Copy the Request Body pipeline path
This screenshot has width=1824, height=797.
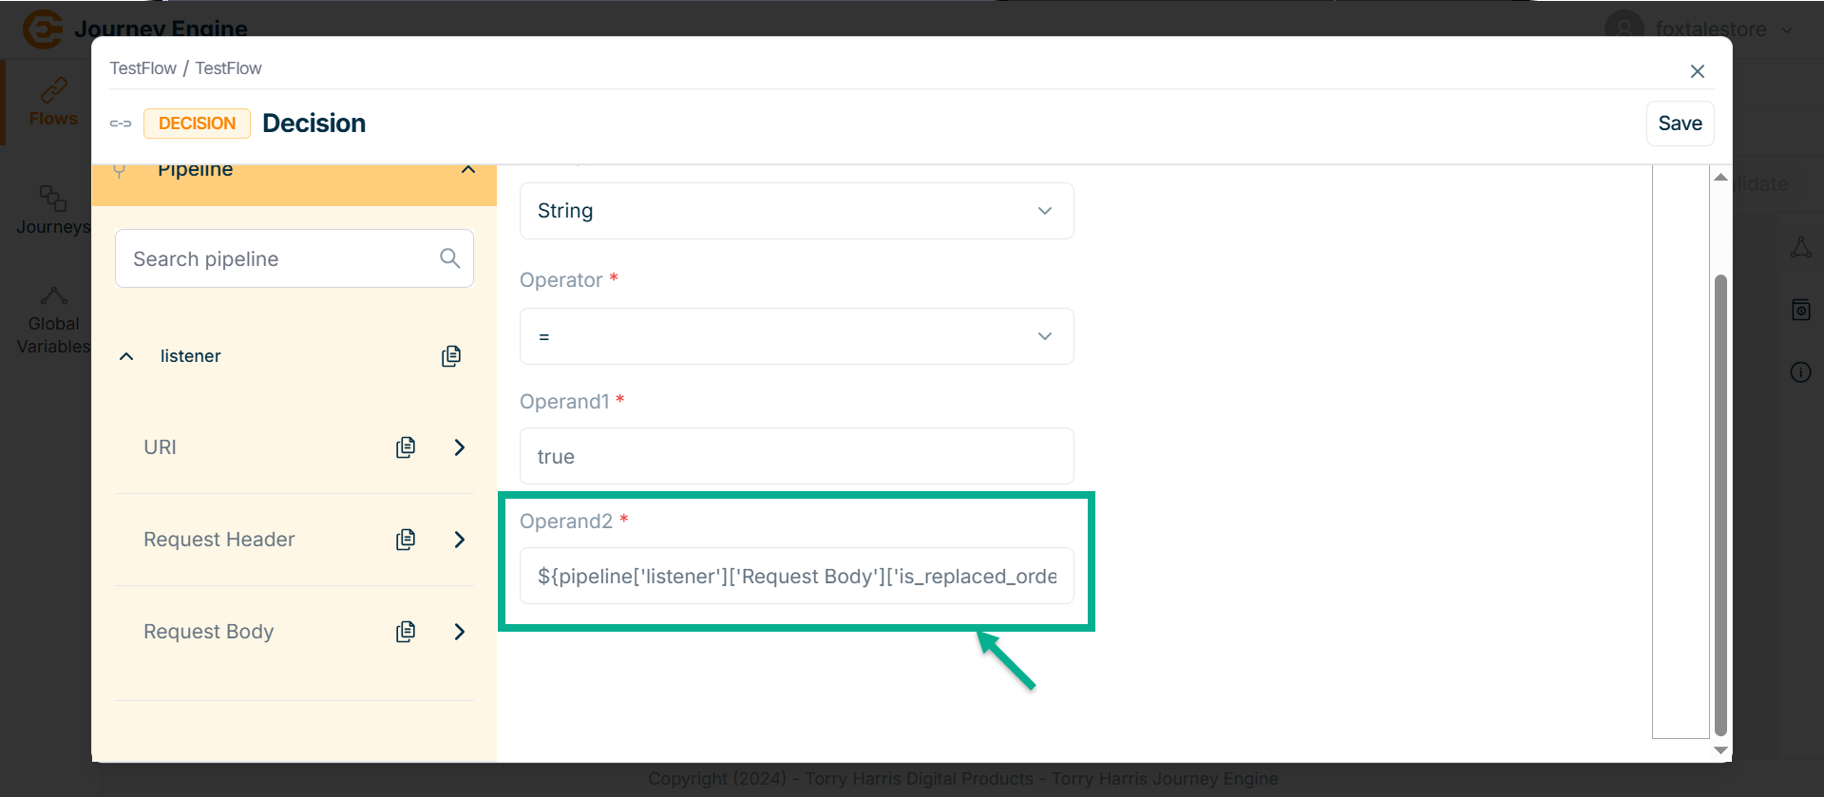406,632
